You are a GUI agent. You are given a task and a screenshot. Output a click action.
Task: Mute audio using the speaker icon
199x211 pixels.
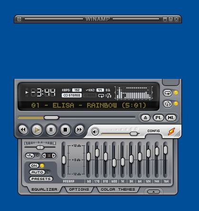click(95, 132)
